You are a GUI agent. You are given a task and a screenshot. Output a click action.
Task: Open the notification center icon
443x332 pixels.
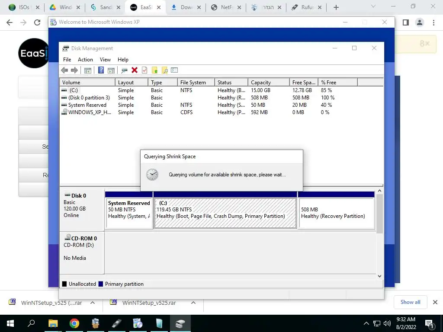pyautogui.click(x=430, y=324)
